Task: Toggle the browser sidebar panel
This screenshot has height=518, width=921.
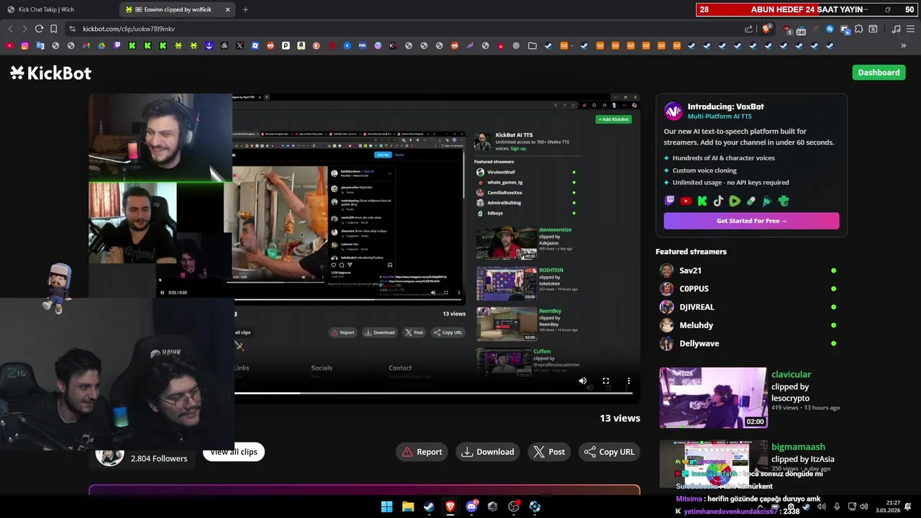Action: pyautogui.click(x=873, y=29)
